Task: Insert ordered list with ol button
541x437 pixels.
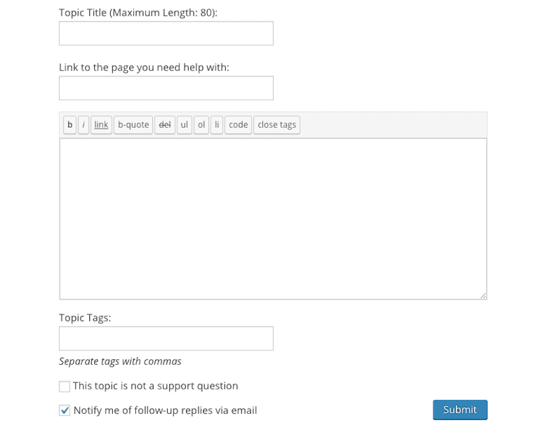Action: [202, 125]
